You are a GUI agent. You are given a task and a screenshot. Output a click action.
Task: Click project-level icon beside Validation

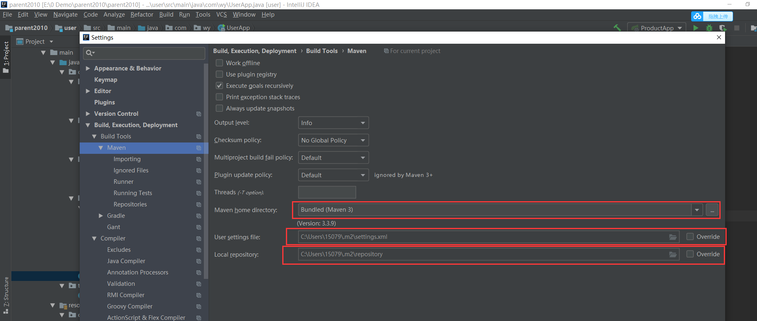(x=199, y=284)
